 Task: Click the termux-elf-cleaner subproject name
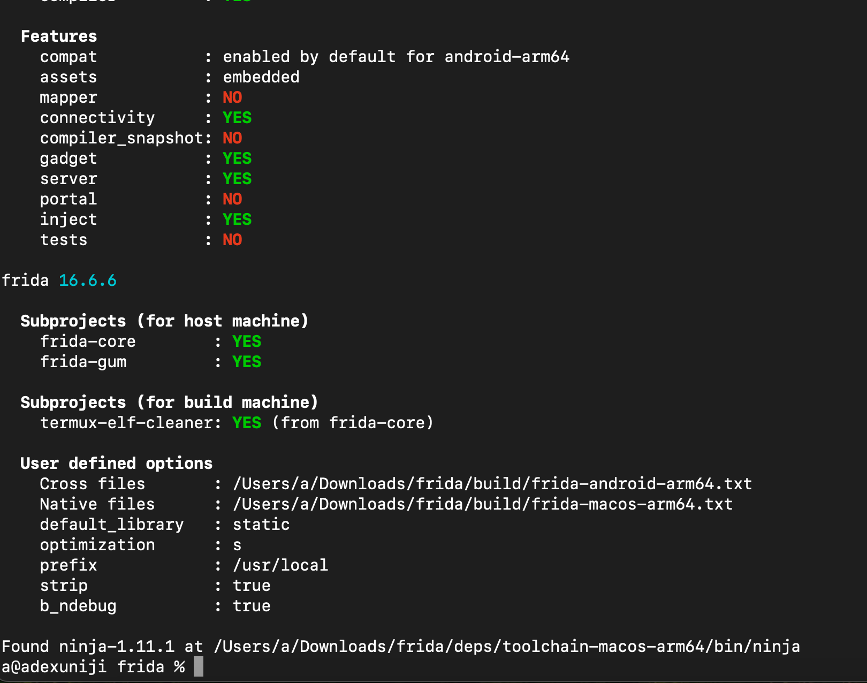126,423
